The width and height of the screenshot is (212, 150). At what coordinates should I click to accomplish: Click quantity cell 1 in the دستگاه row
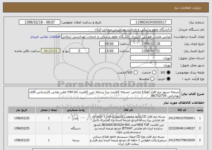click(49, 128)
